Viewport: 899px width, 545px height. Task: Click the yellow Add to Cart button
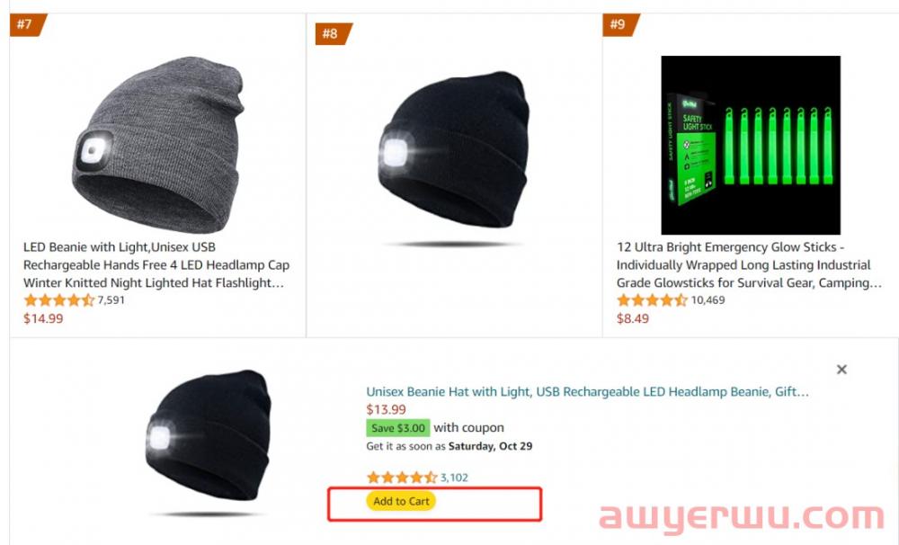pyautogui.click(x=401, y=501)
